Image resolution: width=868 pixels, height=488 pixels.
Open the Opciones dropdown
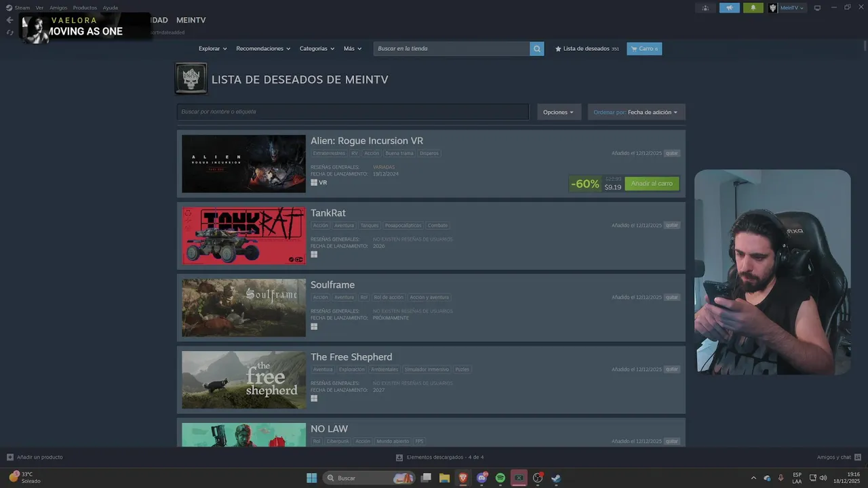[559, 113]
